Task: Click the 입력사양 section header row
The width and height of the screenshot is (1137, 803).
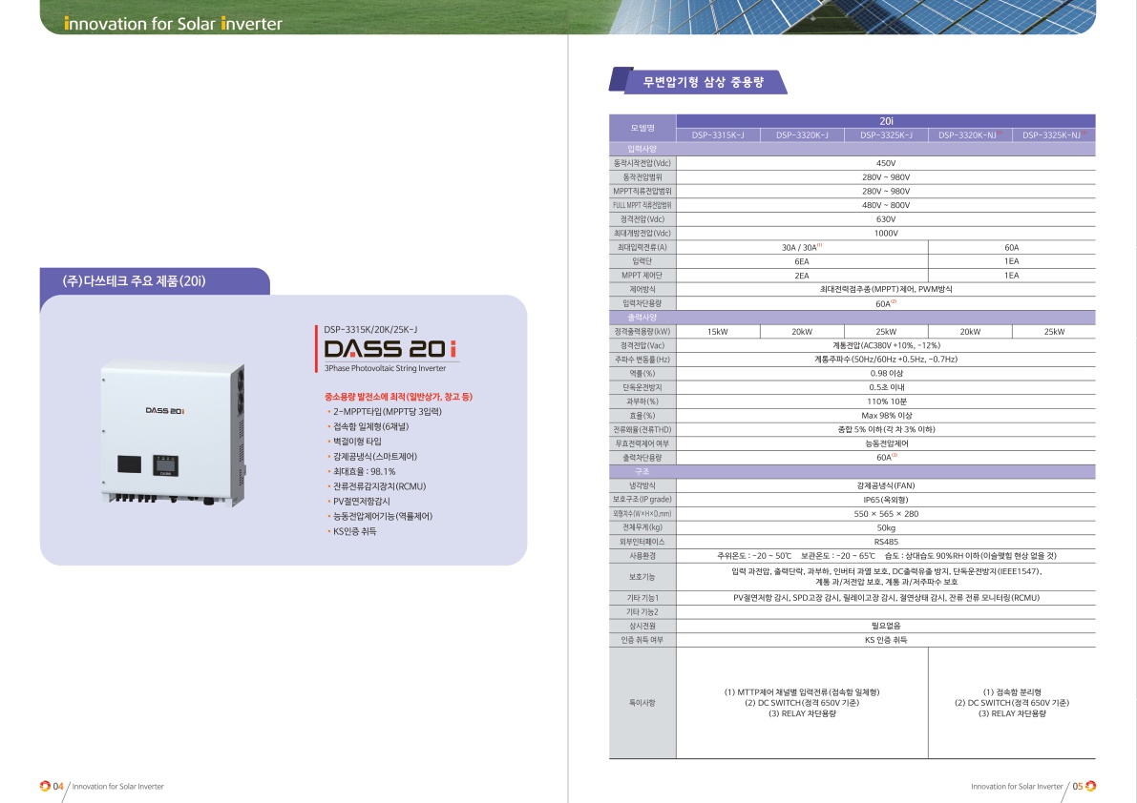Action: (x=642, y=149)
